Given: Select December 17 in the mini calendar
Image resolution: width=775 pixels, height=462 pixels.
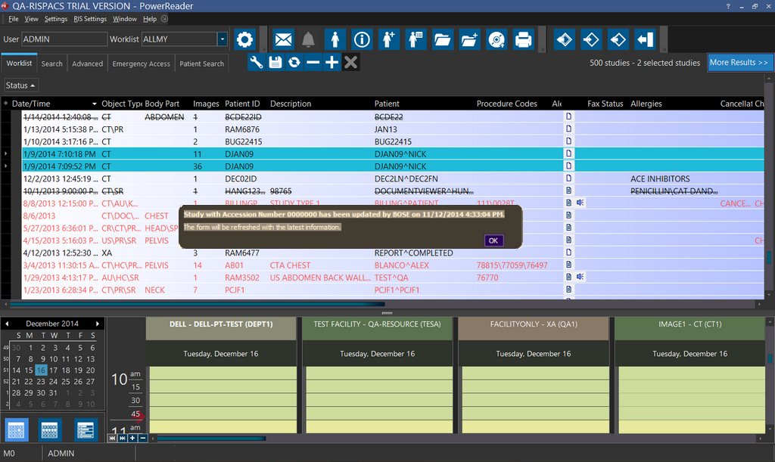Looking at the screenshot, I should pos(54,371).
